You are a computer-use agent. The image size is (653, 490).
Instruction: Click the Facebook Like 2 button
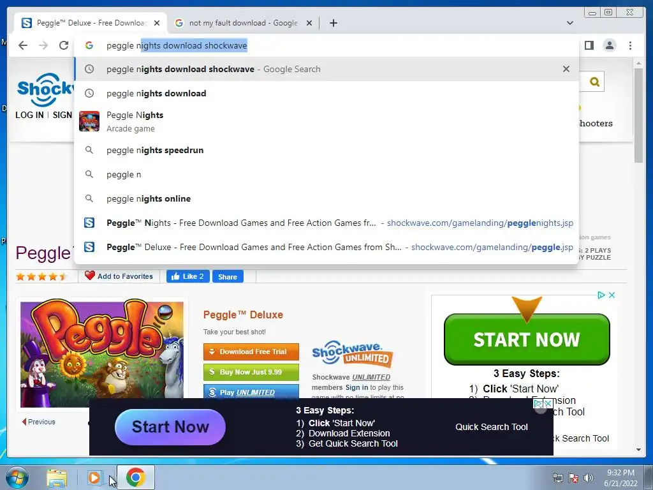tap(187, 276)
